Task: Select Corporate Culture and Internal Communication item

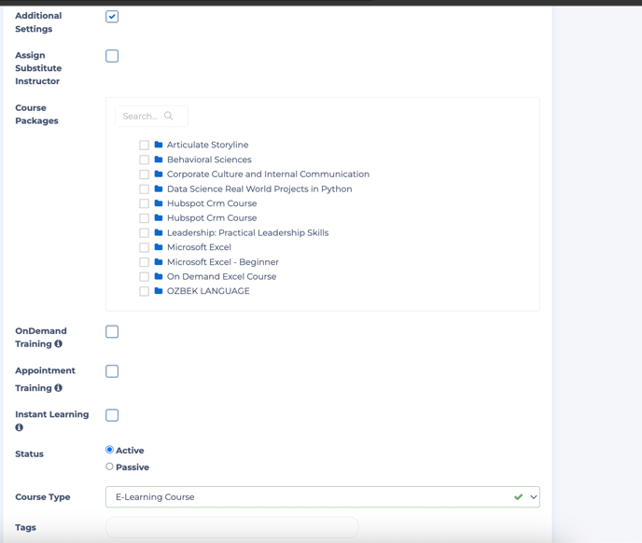Action: point(268,174)
